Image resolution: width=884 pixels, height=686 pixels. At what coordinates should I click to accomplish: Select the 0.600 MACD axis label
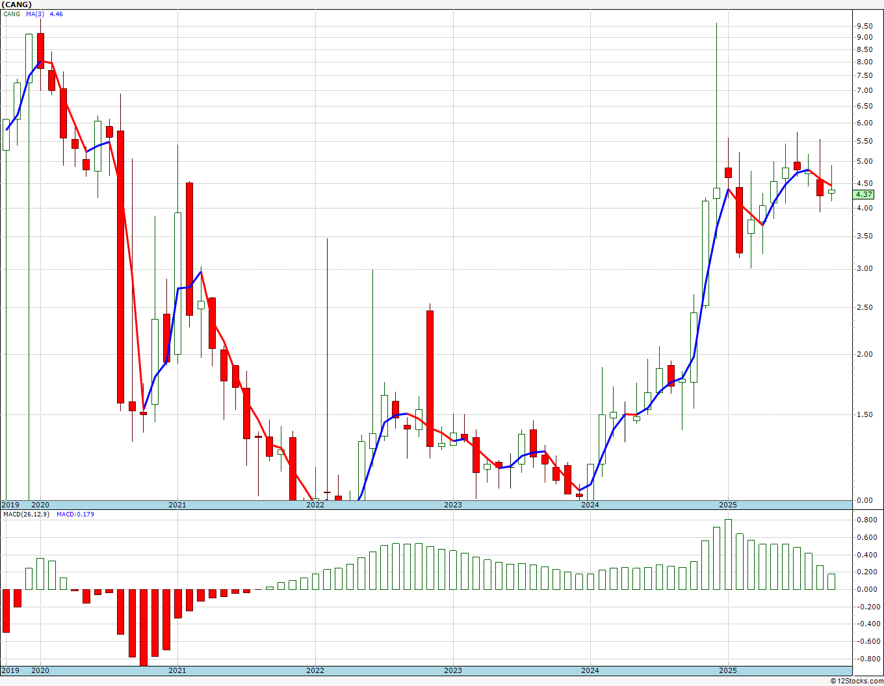[866, 537]
